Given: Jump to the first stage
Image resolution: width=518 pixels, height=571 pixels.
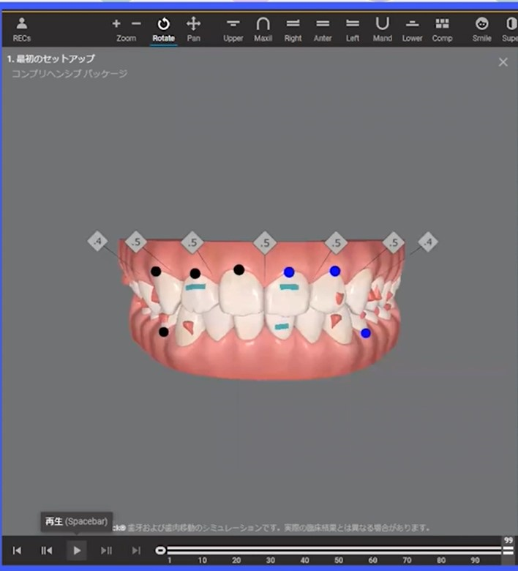Looking at the screenshot, I should pos(17,551).
